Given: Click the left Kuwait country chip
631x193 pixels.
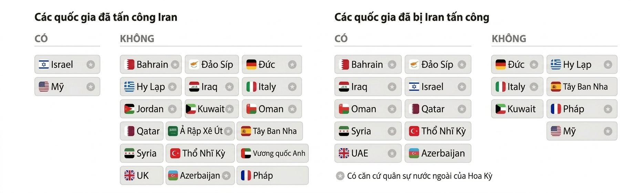Looking at the screenshot, I should coord(210,109).
